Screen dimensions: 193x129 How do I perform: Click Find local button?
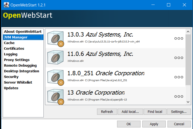coord(155,112)
